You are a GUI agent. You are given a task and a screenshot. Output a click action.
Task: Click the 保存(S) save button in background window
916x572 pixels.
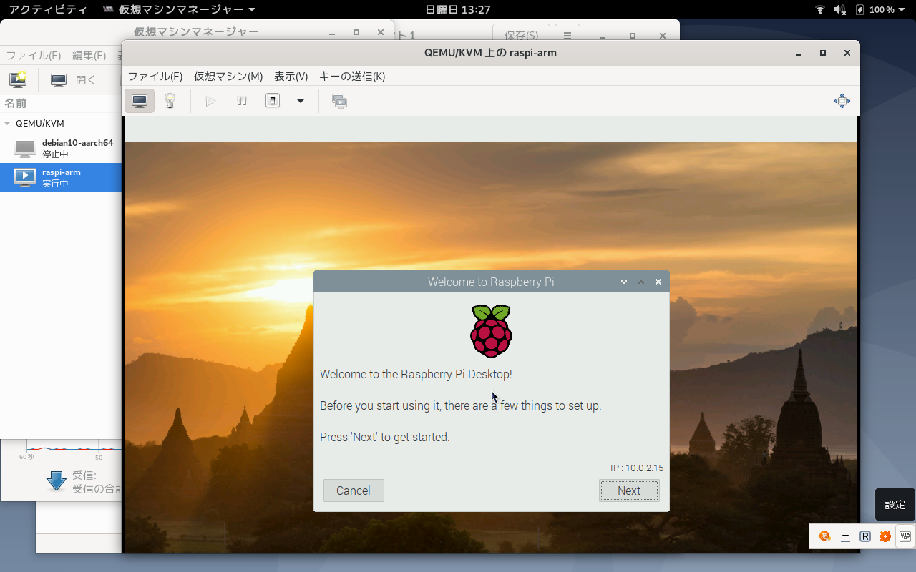[521, 35]
